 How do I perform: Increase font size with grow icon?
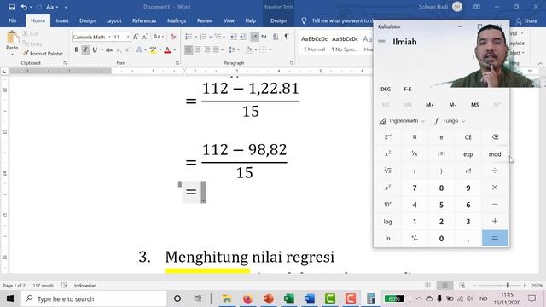(136, 37)
